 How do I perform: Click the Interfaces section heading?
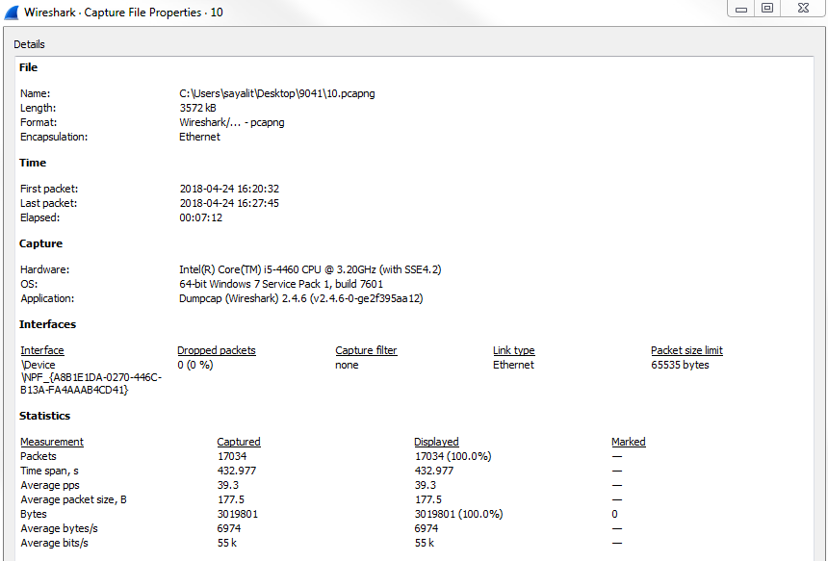[47, 324]
